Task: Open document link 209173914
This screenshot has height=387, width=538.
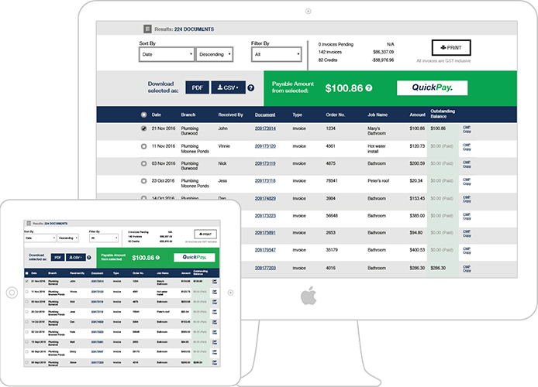Action: tap(265, 128)
